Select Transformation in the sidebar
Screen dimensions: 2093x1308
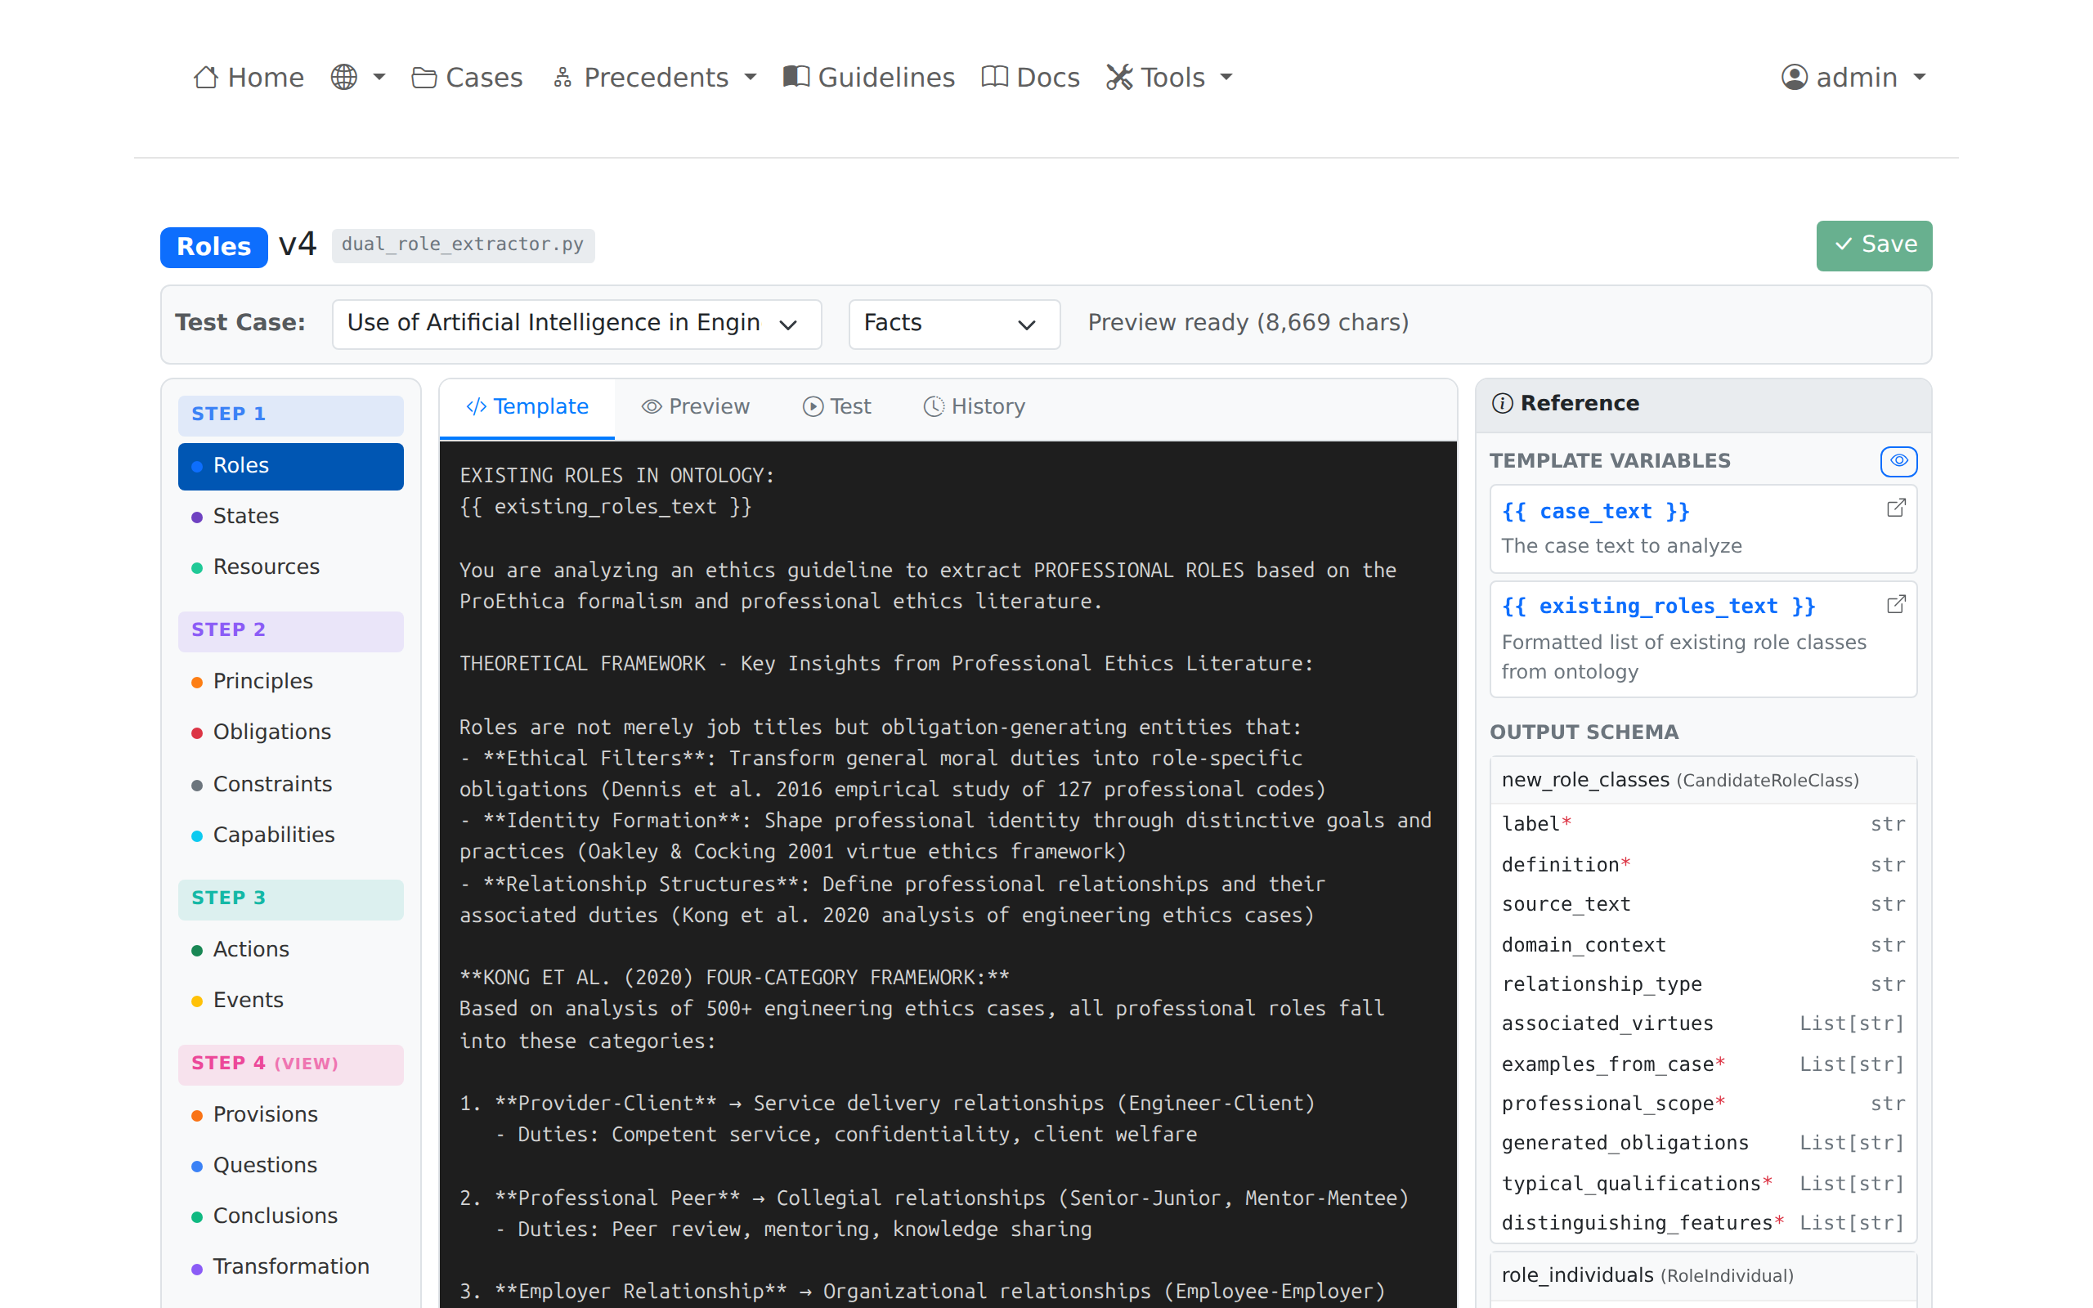(x=290, y=1267)
